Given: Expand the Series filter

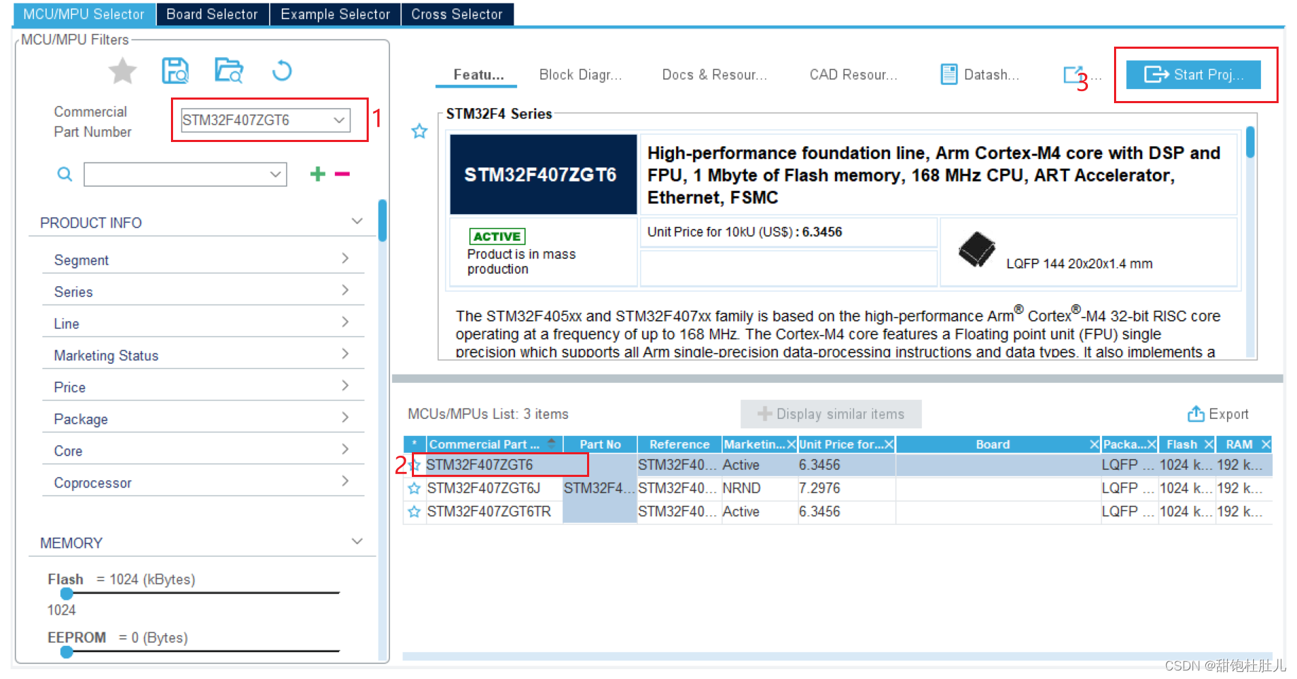Looking at the screenshot, I should click(345, 290).
